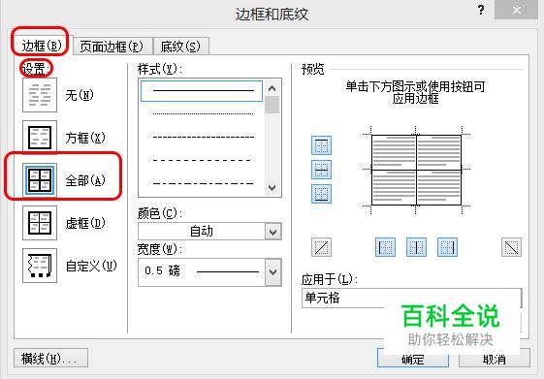The image size is (544, 379).
Task: Click the style list scroll down arrow
Action: tap(272, 188)
